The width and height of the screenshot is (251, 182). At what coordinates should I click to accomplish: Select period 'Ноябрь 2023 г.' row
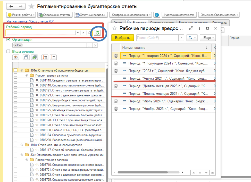coord(164,109)
